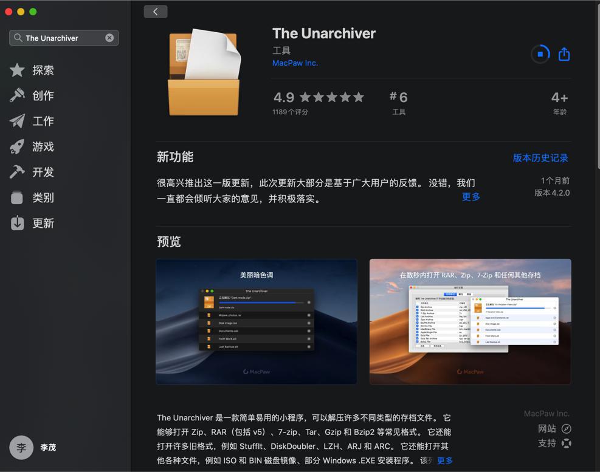Expand new features with 更多 link
Viewport: 600px width, 472px height.
(x=471, y=197)
